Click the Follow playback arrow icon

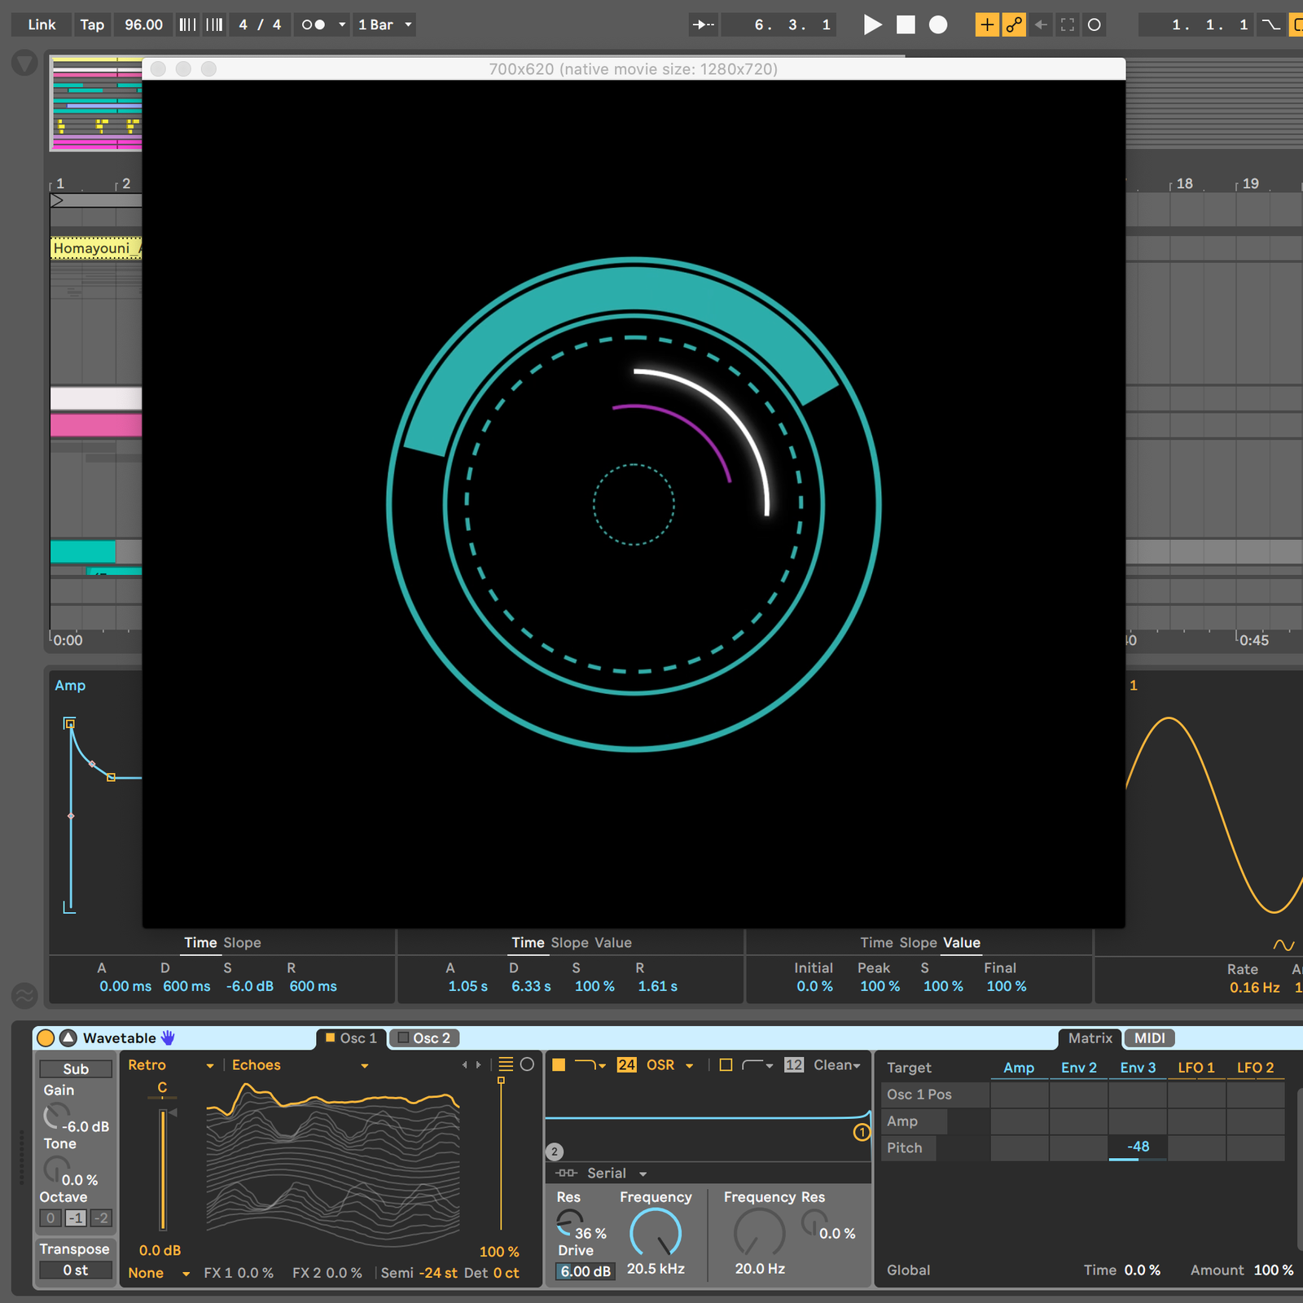(x=704, y=24)
